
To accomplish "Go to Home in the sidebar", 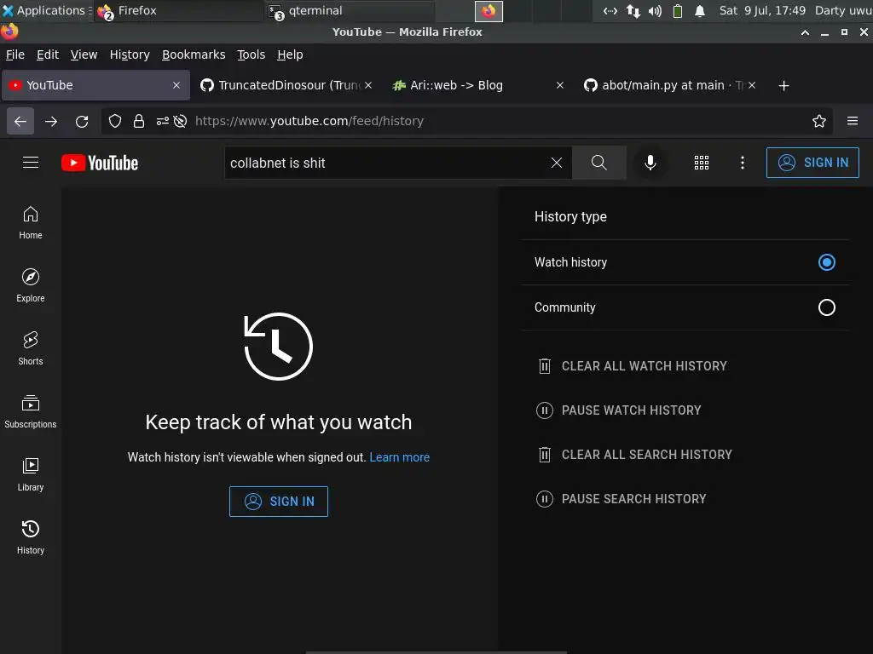I will tap(31, 222).
